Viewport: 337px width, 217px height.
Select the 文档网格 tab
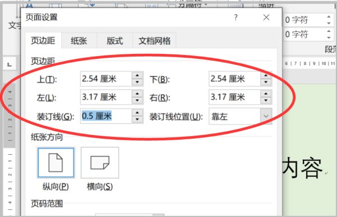pos(154,40)
